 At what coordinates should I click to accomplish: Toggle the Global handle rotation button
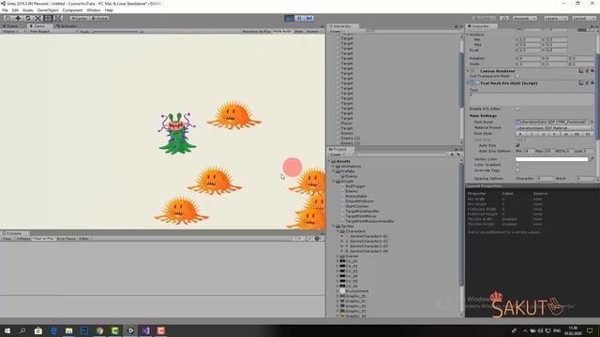99,19
